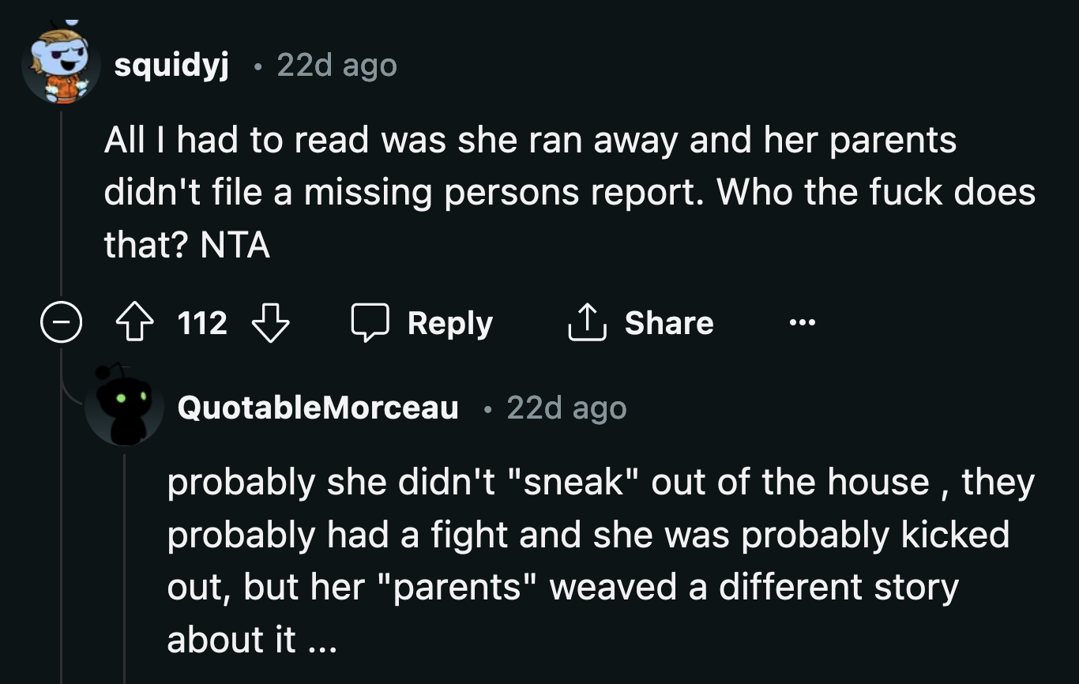Click the speech bubble Reply icon
Viewport: 1079px width, 684px height.
pyautogui.click(x=371, y=322)
